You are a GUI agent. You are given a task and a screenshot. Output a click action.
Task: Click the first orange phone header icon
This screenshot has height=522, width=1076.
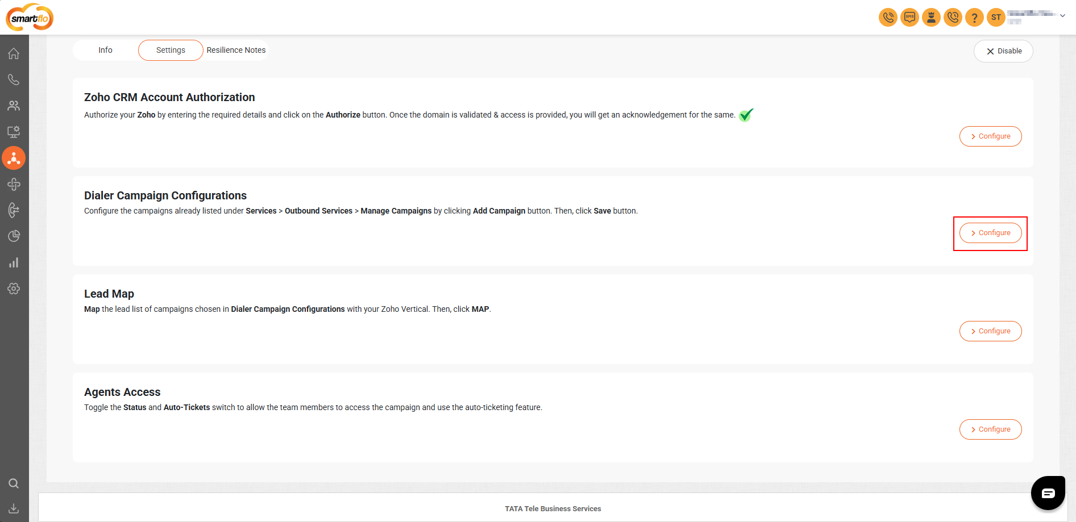point(888,18)
